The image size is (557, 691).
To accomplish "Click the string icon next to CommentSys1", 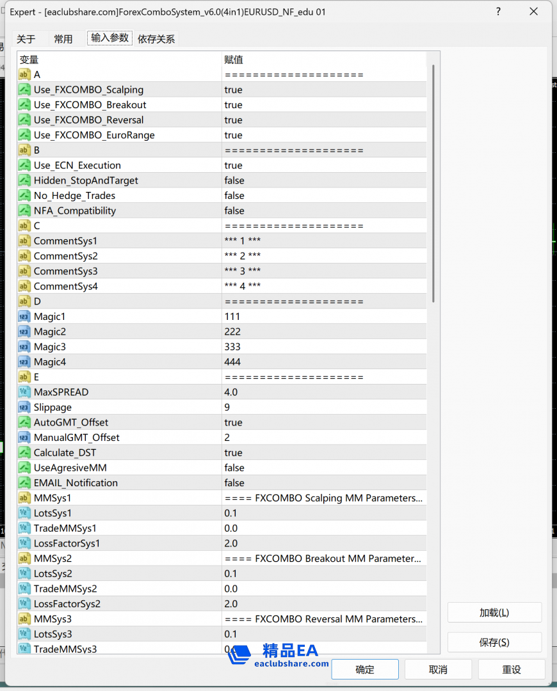I will 24,241.
